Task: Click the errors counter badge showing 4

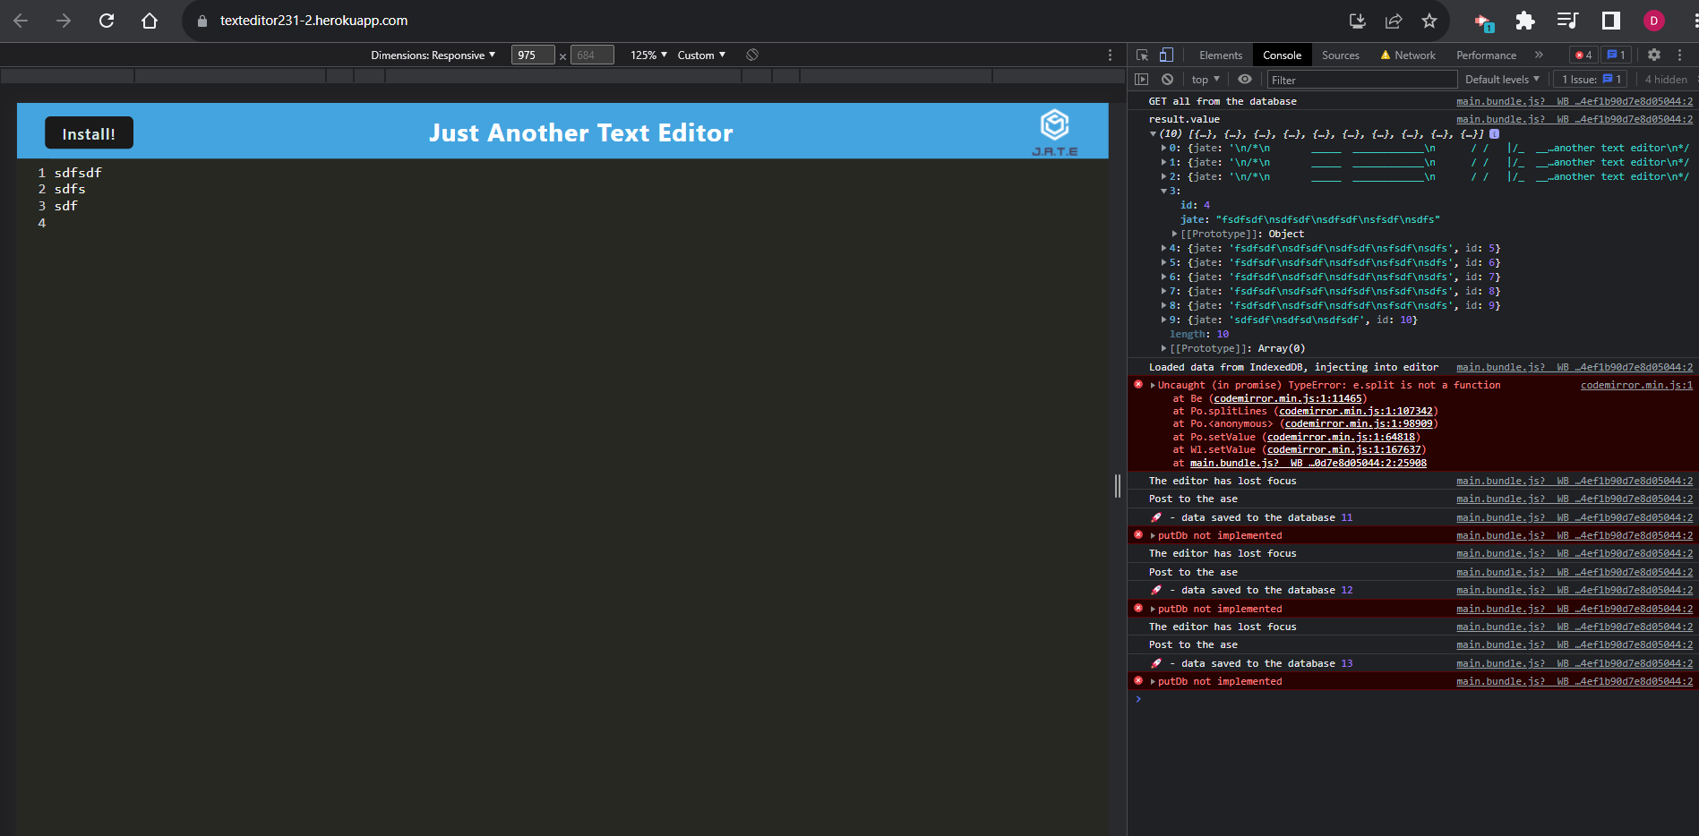Action: (x=1583, y=55)
